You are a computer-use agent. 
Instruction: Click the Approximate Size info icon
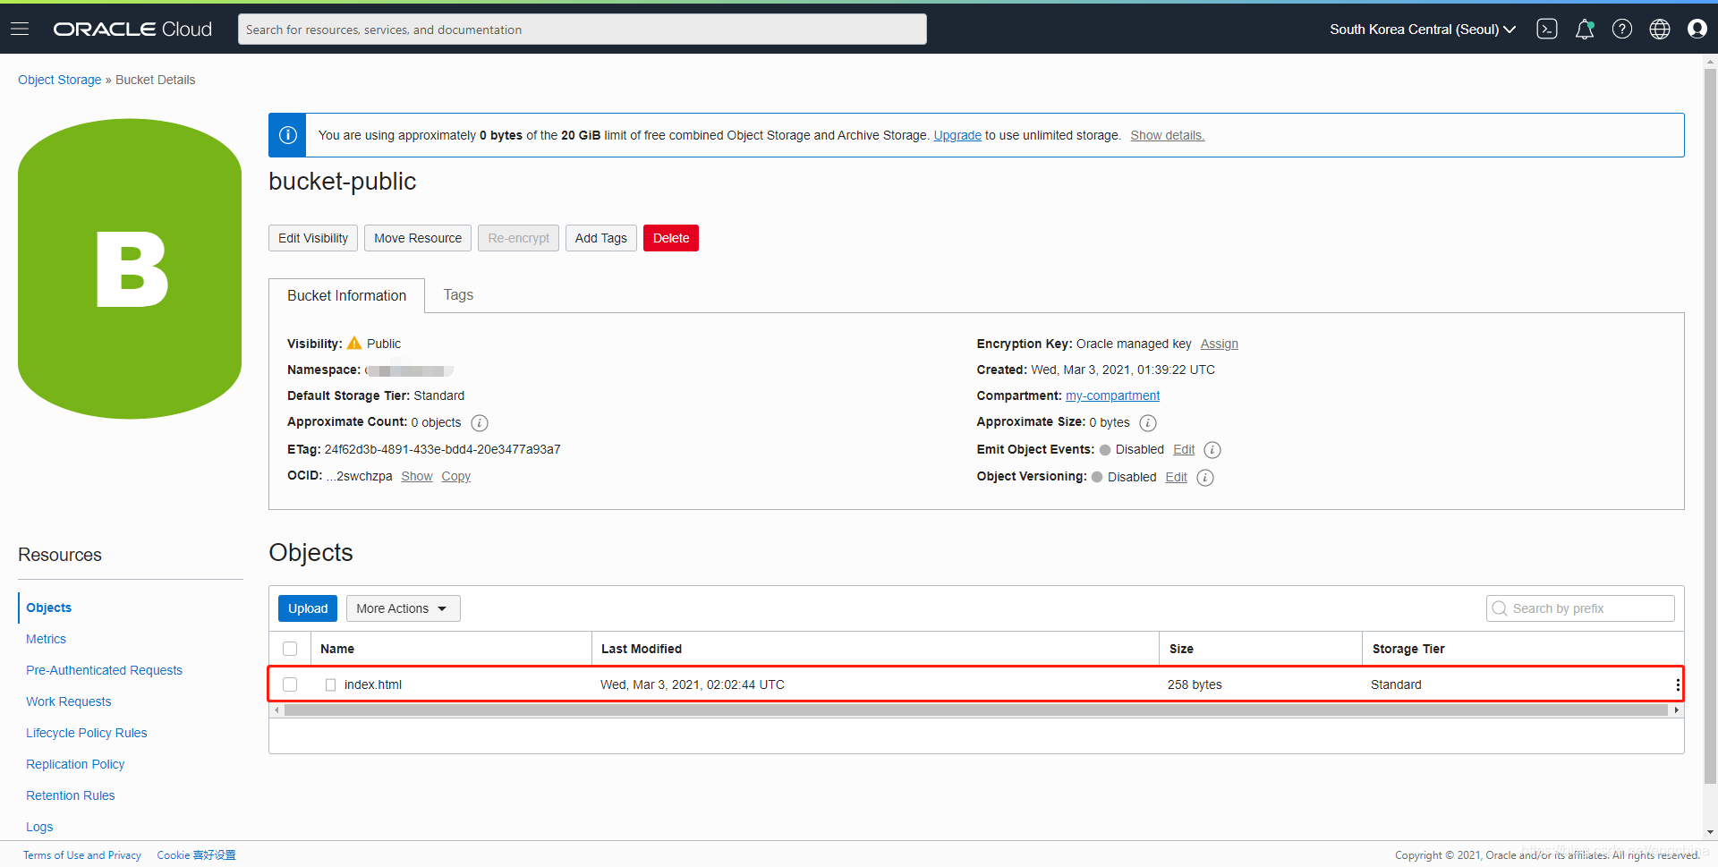point(1148,422)
